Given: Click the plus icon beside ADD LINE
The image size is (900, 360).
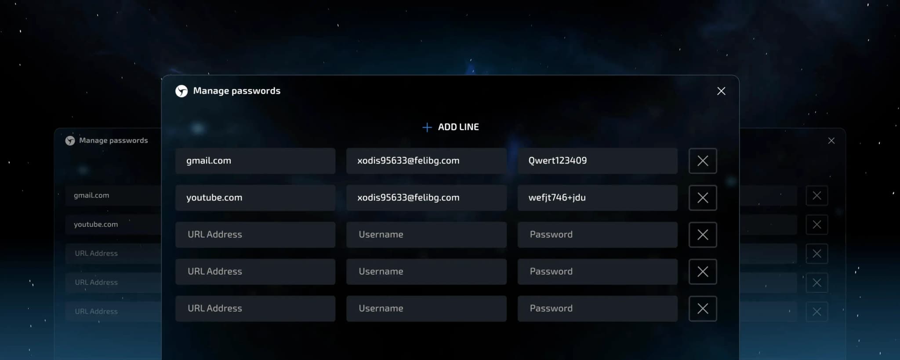Looking at the screenshot, I should 427,127.
